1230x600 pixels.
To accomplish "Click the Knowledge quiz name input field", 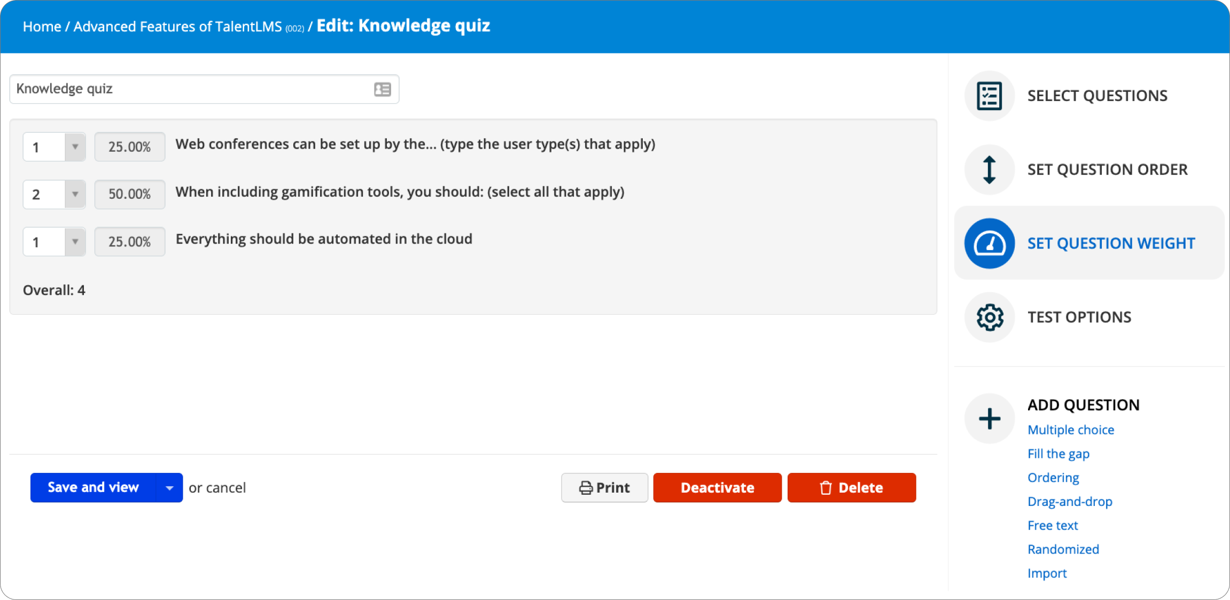I will click(204, 89).
